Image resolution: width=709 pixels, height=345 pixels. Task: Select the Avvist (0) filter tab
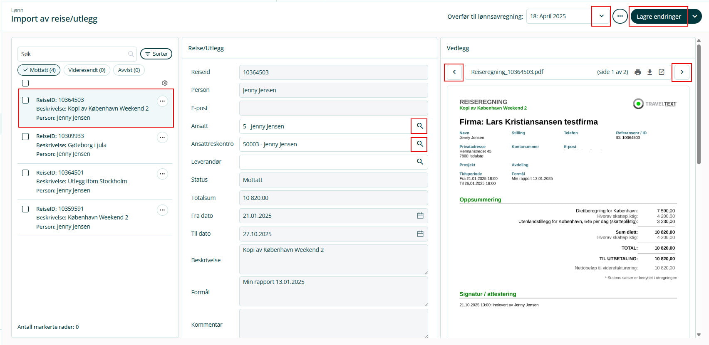(x=129, y=70)
